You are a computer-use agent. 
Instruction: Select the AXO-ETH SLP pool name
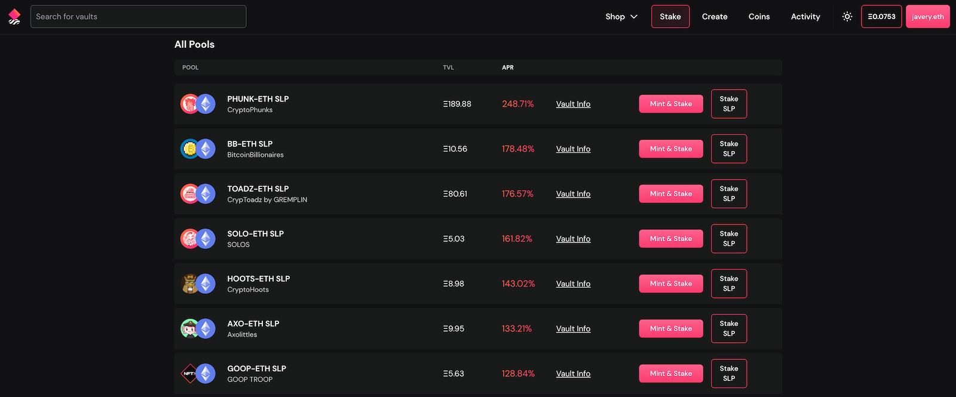point(253,324)
